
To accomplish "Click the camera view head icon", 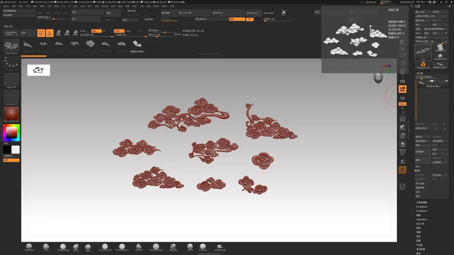I will click(378, 77).
